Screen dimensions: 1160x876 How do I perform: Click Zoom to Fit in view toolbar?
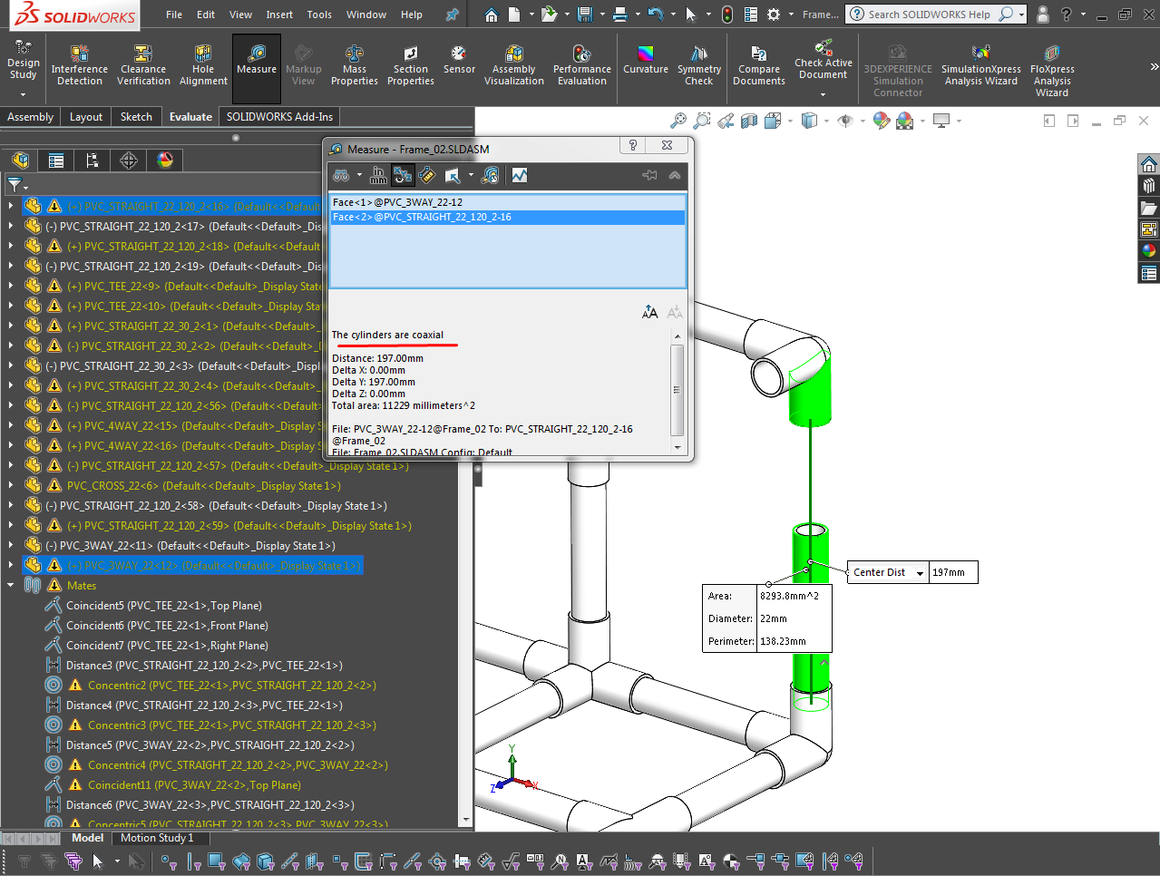point(677,121)
